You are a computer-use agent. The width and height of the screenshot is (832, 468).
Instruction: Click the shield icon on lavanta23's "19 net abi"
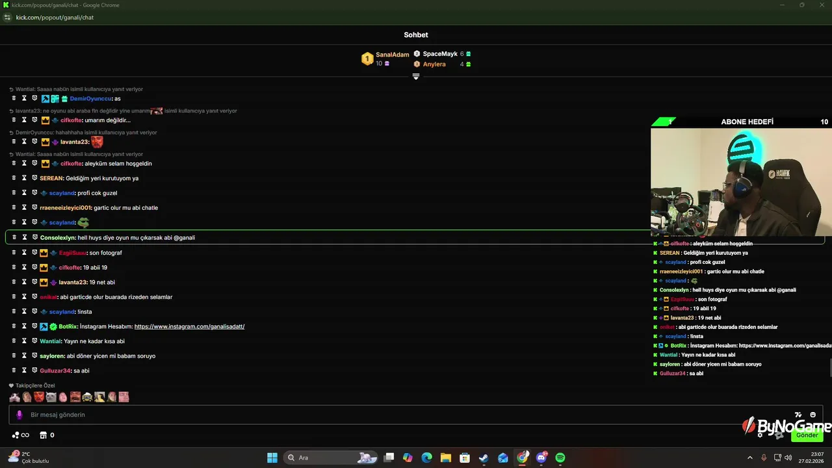point(34,282)
